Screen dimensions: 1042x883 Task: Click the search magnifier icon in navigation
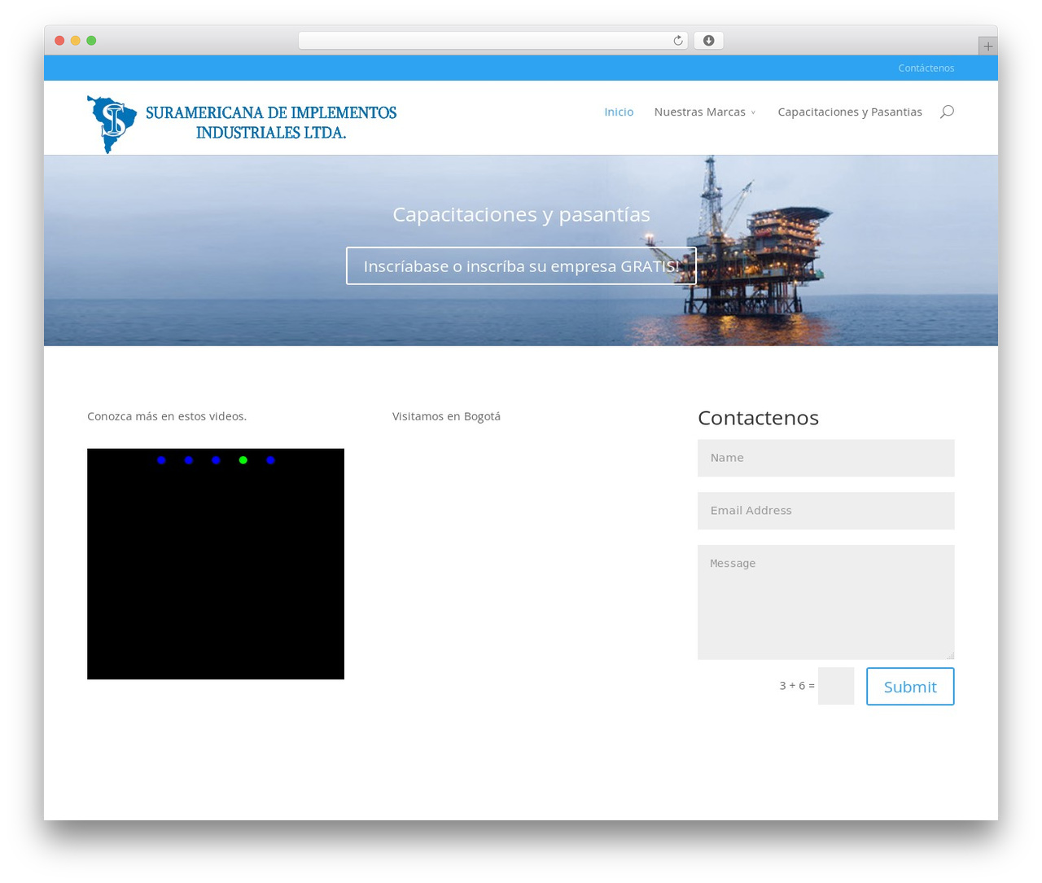(x=947, y=112)
